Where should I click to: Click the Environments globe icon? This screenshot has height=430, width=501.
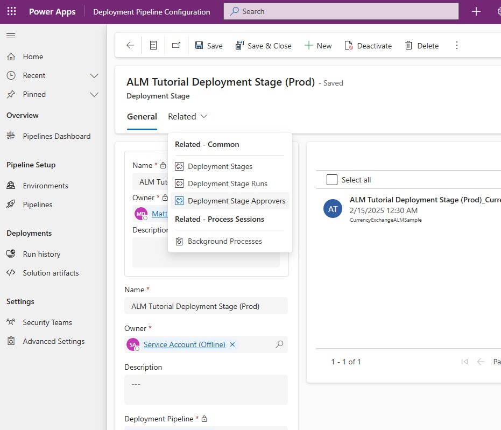click(11, 185)
